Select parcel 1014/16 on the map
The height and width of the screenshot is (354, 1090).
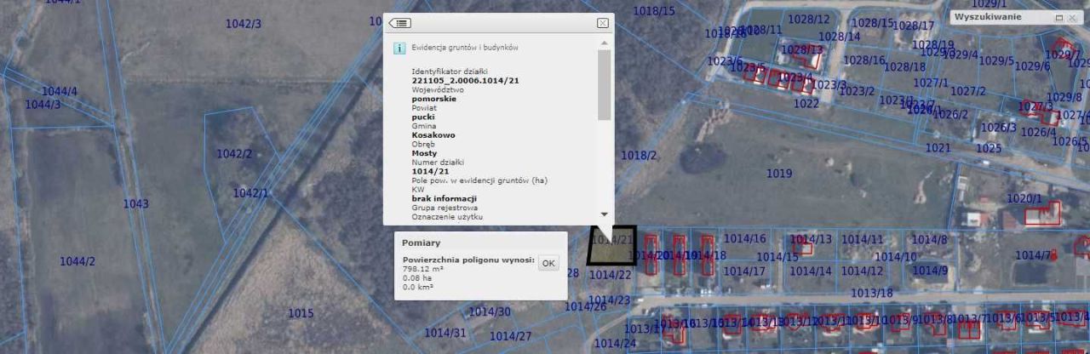pos(745,239)
